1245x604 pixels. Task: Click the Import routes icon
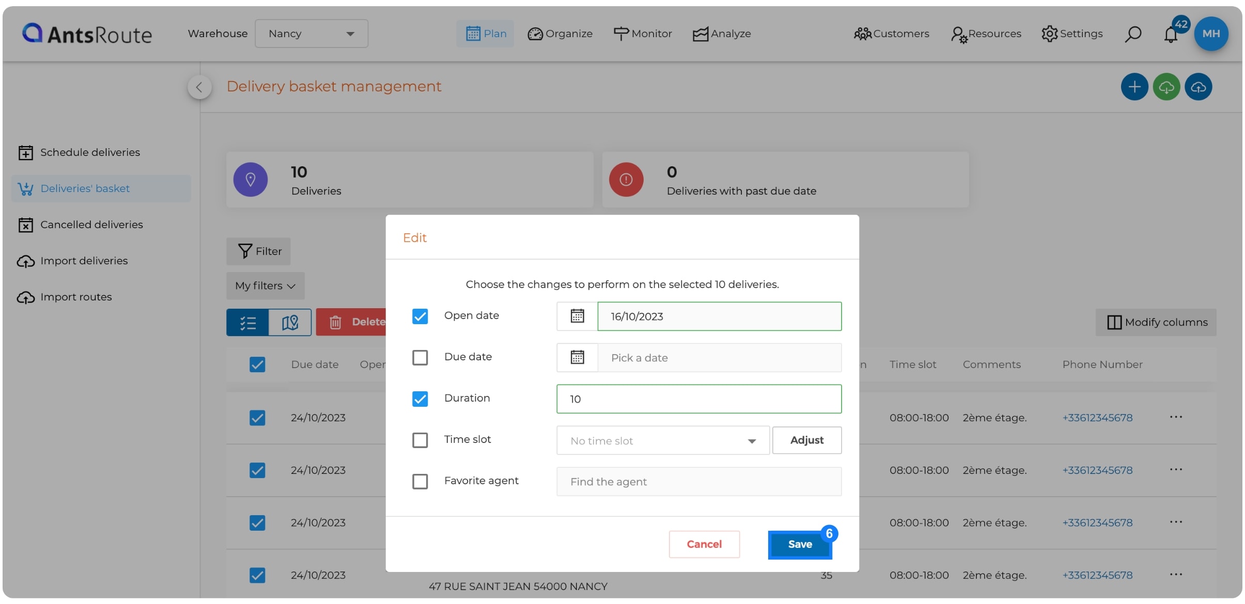[26, 297]
